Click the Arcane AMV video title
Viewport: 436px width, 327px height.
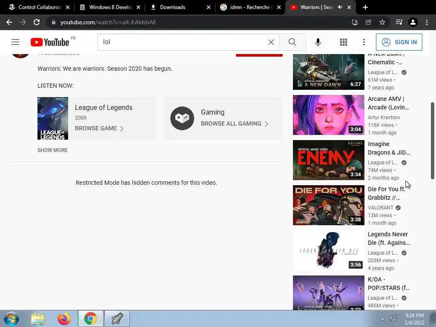388,103
